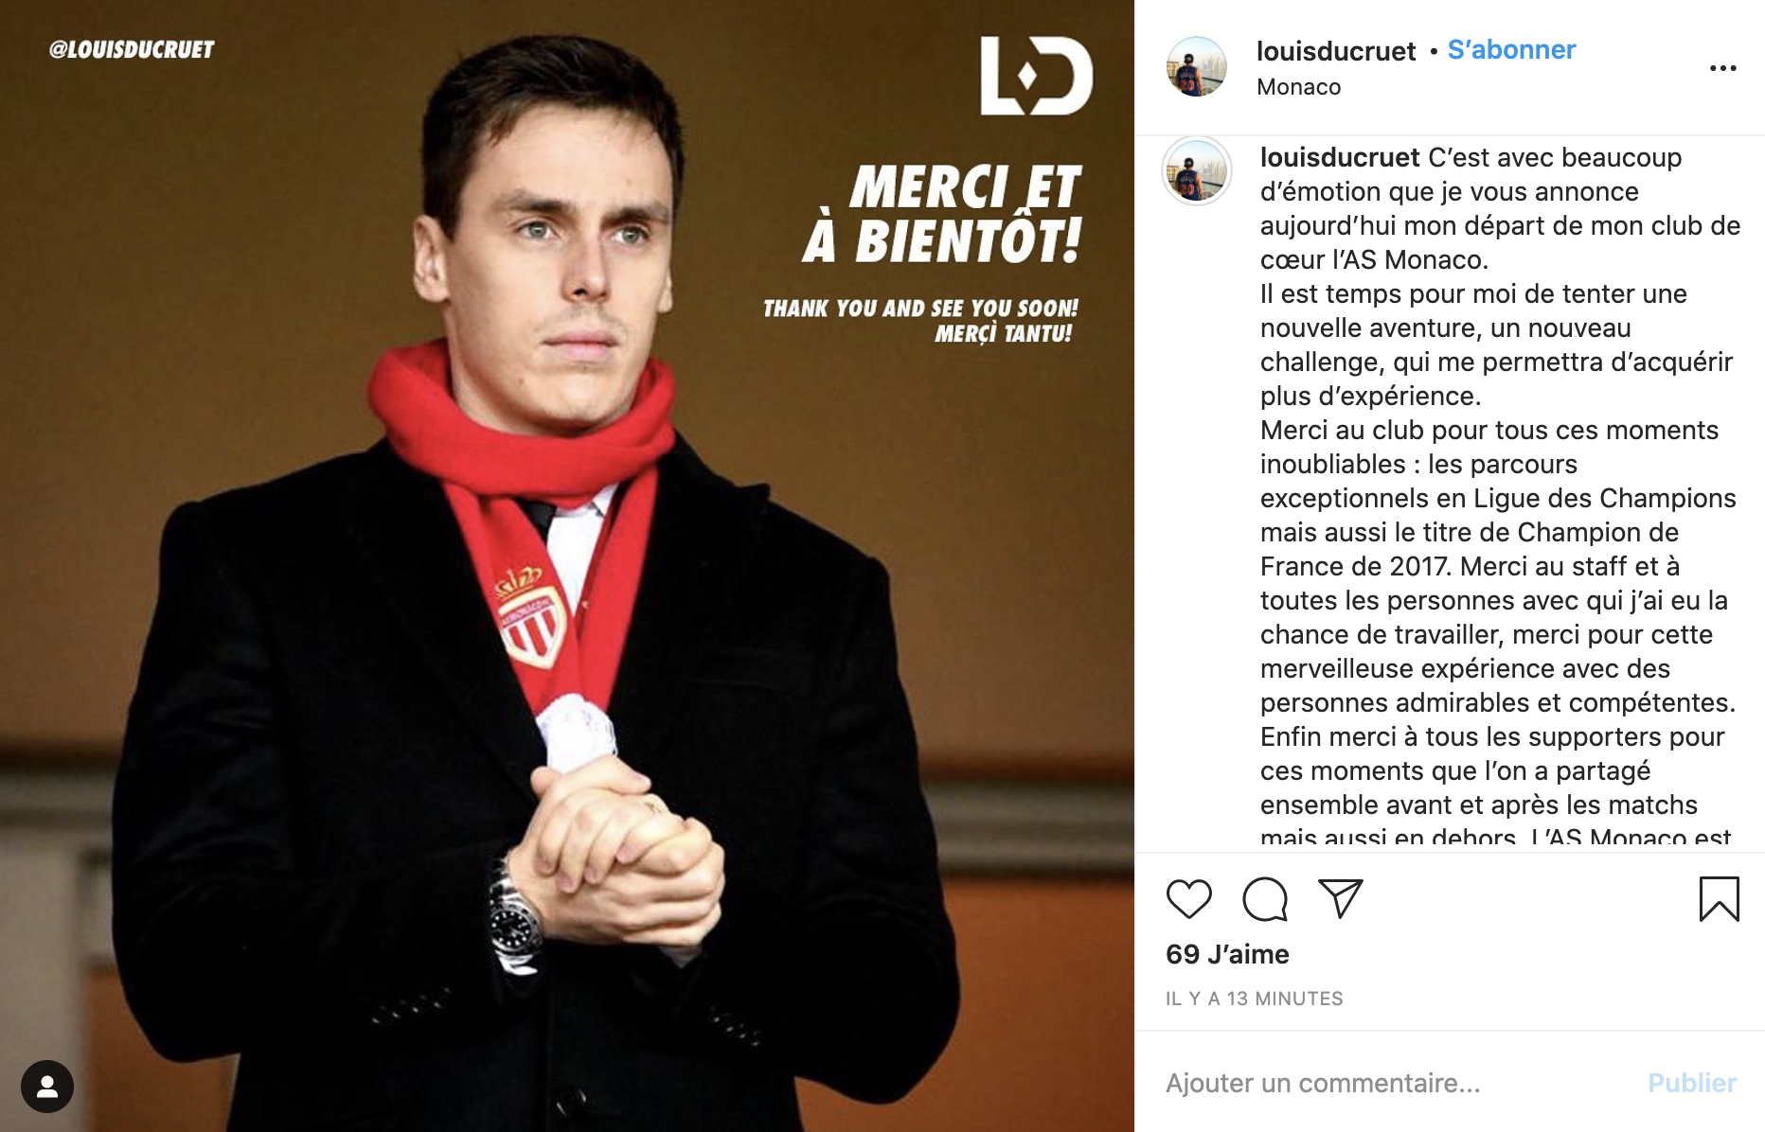View the 69 J'aime likes list
Viewport: 1765px width, 1132px height.
coord(1227,954)
